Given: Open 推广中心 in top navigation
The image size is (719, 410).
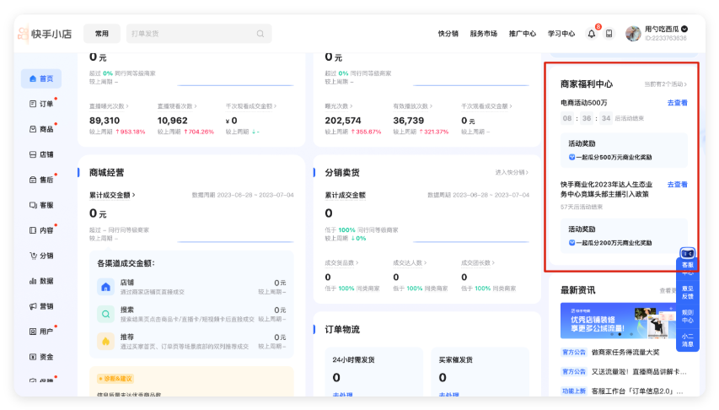Looking at the screenshot, I should point(523,34).
